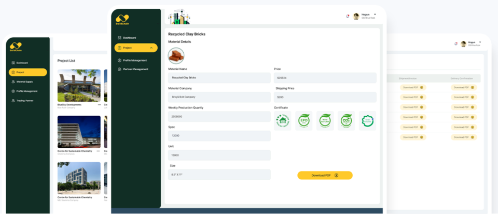Click Project clipboard icon in left window
The image size is (498, 219).
click(x=13, y=72)
